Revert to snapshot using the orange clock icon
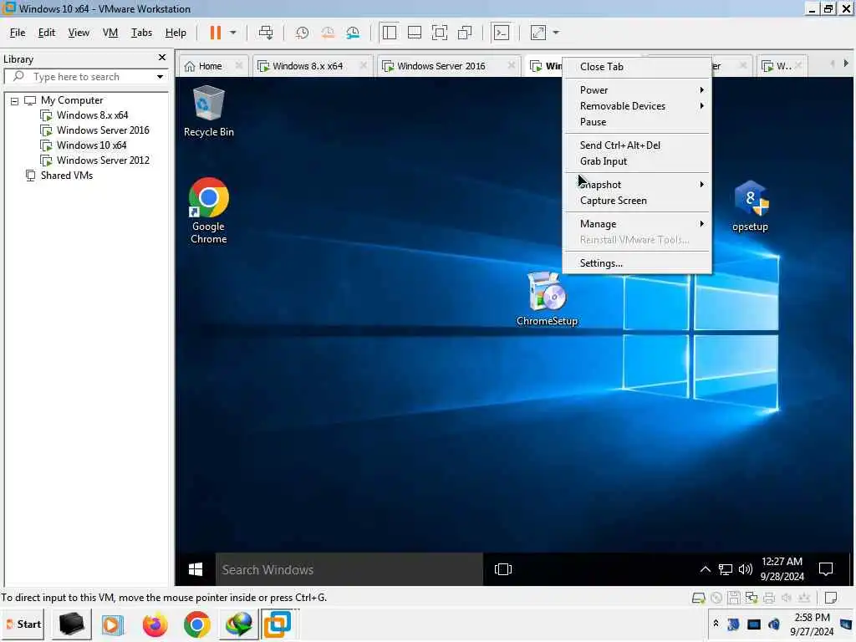 click(328, 33)
